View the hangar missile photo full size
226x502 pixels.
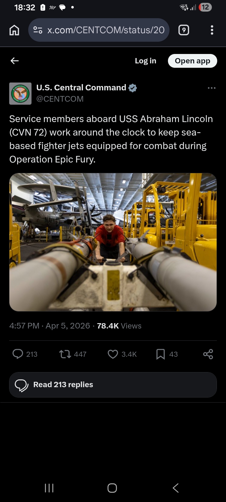[113, 242]
